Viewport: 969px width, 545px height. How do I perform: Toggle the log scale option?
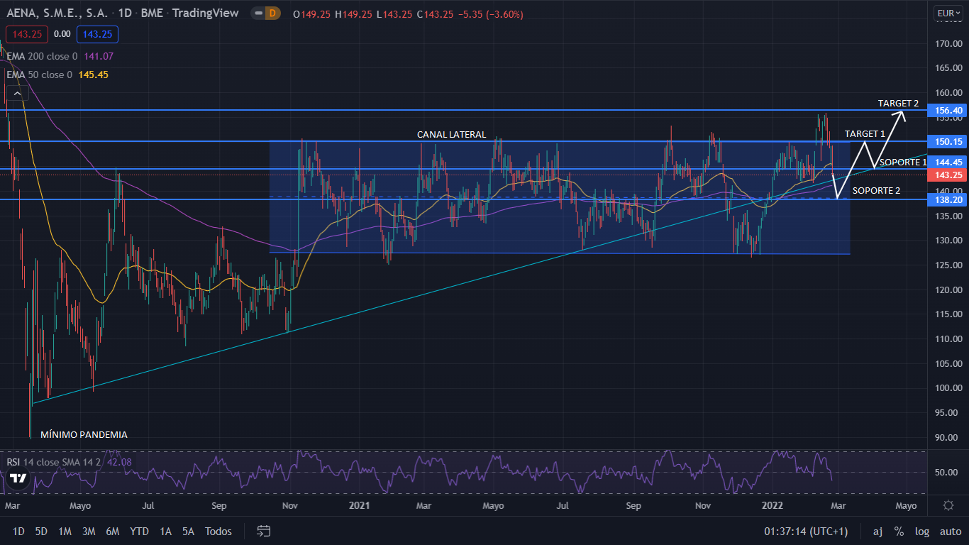pos(922,532)
